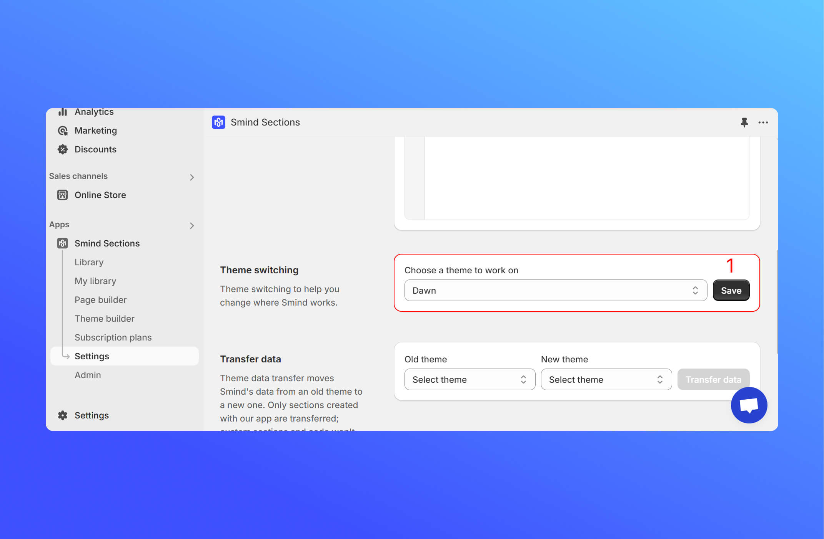Click the 'New theme' label

click(564, 359)
